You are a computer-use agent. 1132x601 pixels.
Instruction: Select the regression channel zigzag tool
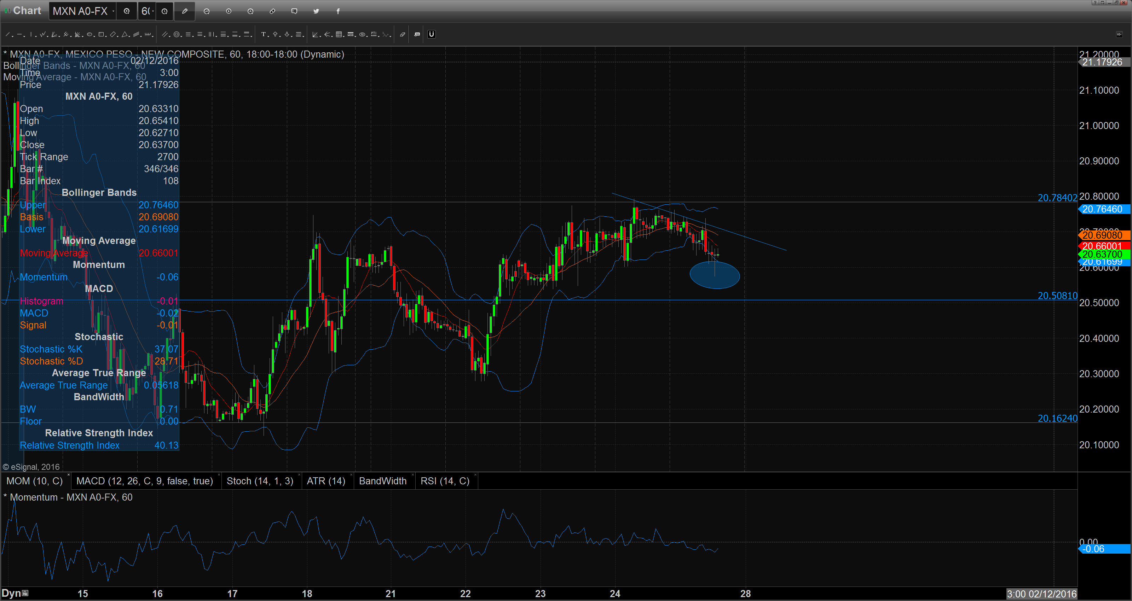click(43, 34)
